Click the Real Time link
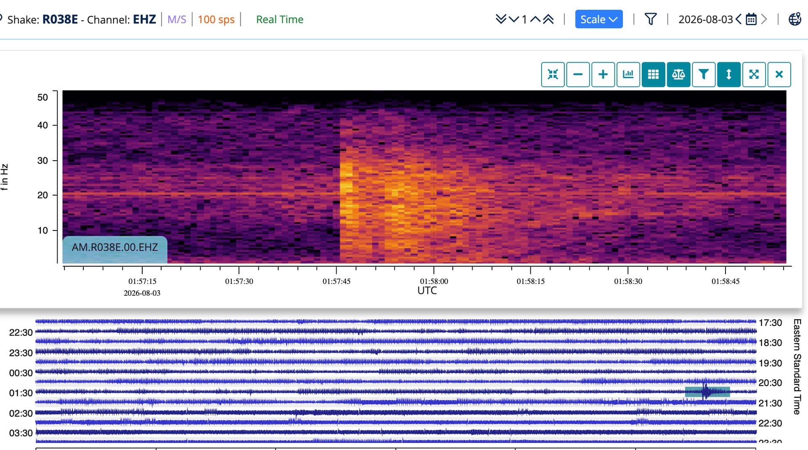The image size is (808, 450). tap(280, 19)
